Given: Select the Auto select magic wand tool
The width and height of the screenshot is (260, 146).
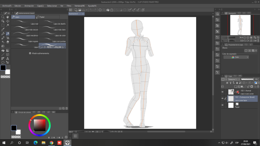Looking at the screenshot, I should [x=8, y=25].
